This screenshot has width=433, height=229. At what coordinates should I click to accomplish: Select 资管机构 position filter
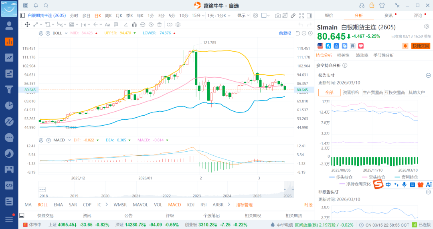click(351, 92)
